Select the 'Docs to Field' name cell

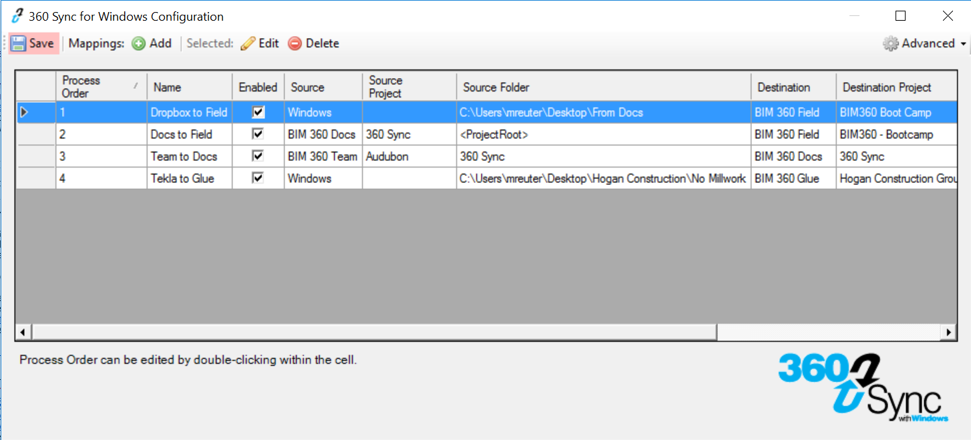tap(190, 134)
